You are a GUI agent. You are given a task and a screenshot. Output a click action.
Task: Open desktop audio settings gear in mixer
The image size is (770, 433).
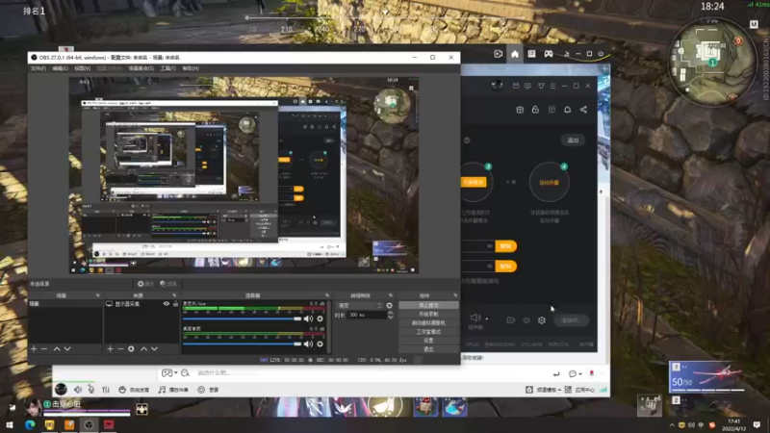click(321, 344)
